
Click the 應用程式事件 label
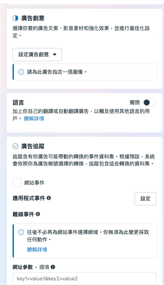coord(29,198)
